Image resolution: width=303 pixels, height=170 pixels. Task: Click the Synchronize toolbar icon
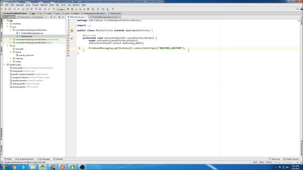(9, 9)
